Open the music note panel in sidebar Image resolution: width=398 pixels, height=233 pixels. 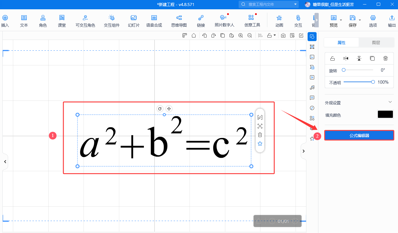point(312,88)
